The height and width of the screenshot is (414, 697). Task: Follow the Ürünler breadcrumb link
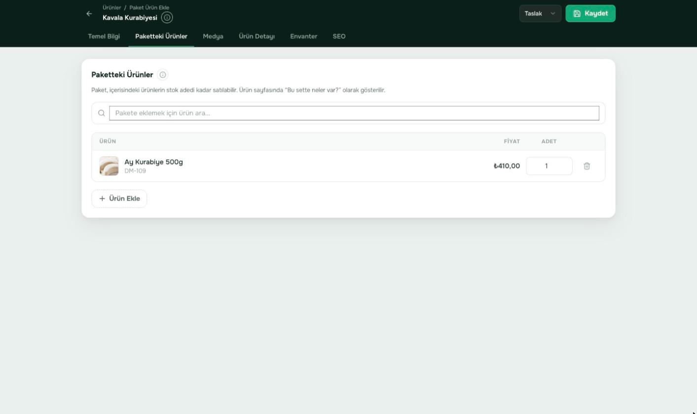[112, 8]
